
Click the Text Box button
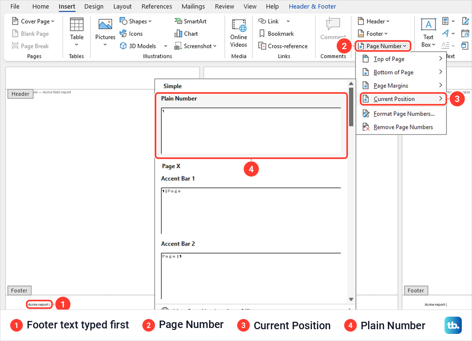click(x=428, y=33)
